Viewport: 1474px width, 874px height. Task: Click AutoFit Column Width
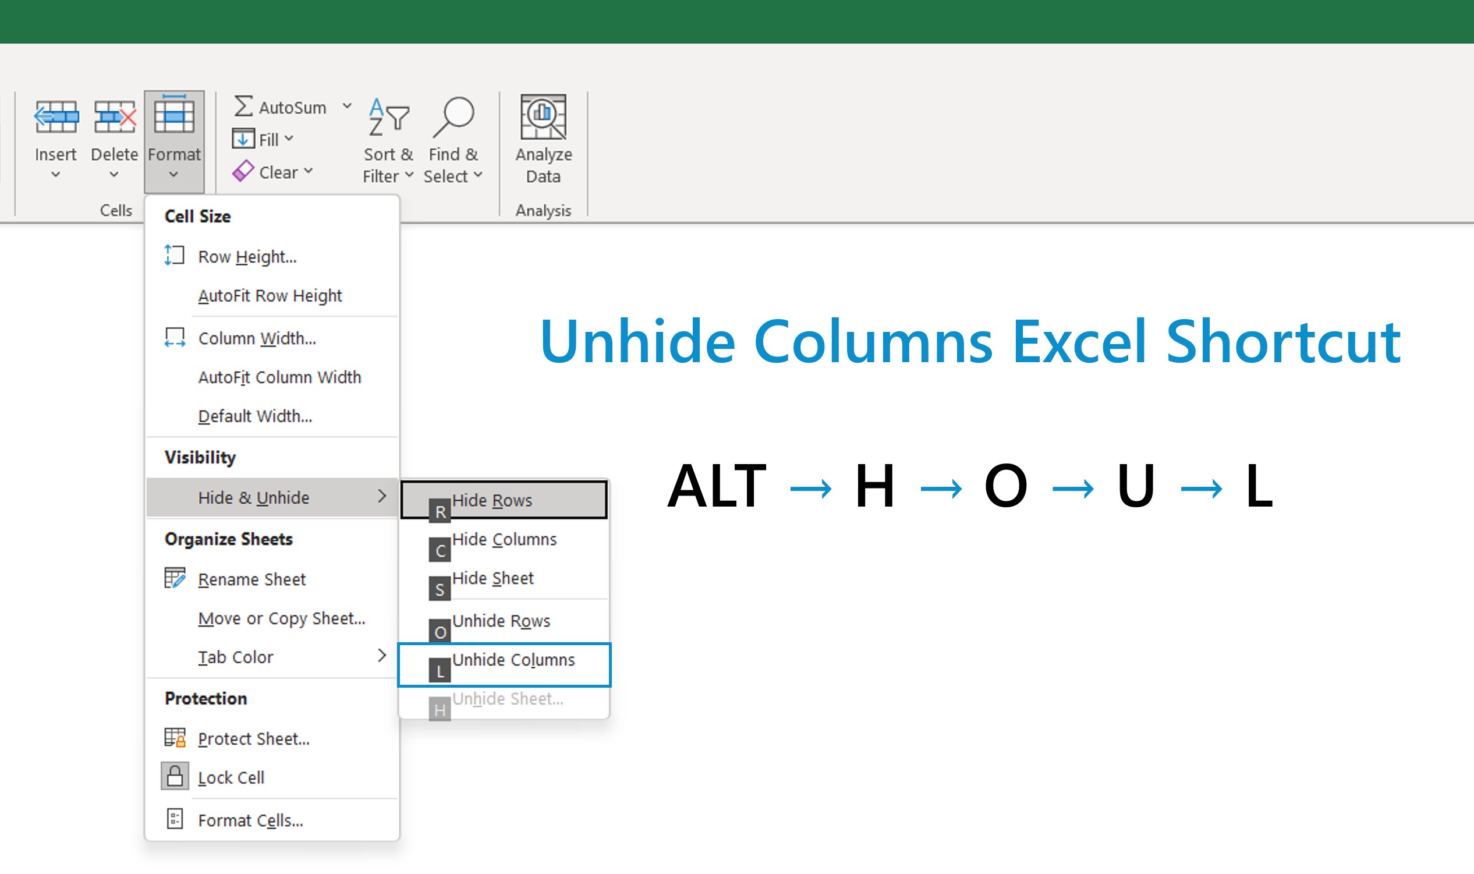click(279, 377)
